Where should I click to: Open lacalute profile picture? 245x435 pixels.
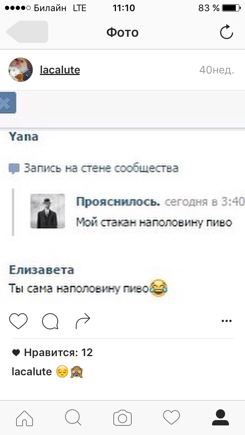[x=21, y=70]
